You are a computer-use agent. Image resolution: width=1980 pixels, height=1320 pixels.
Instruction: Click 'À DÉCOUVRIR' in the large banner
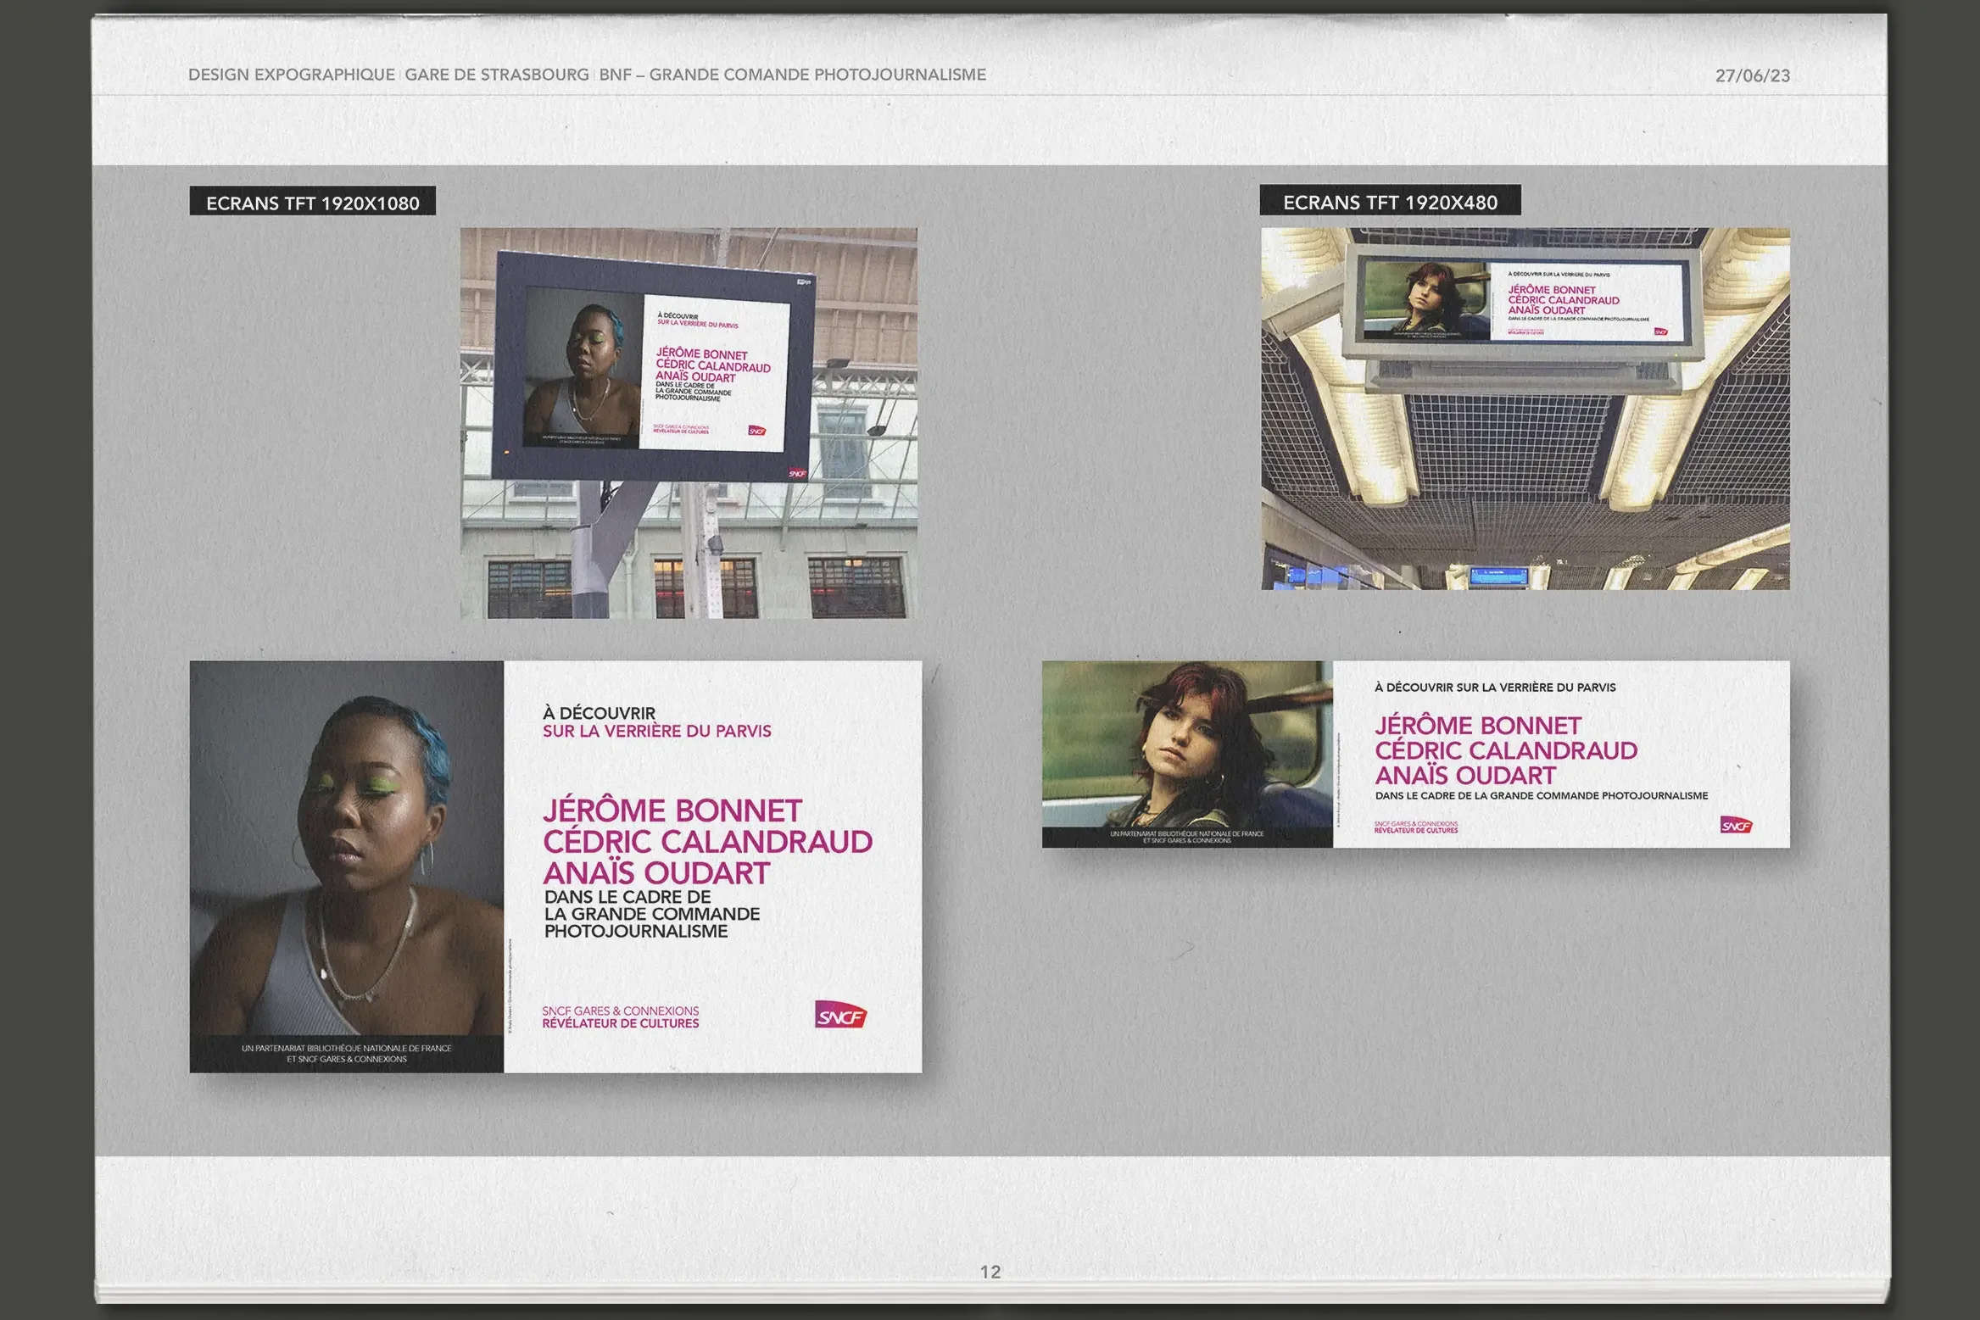[x=600, y=713]
